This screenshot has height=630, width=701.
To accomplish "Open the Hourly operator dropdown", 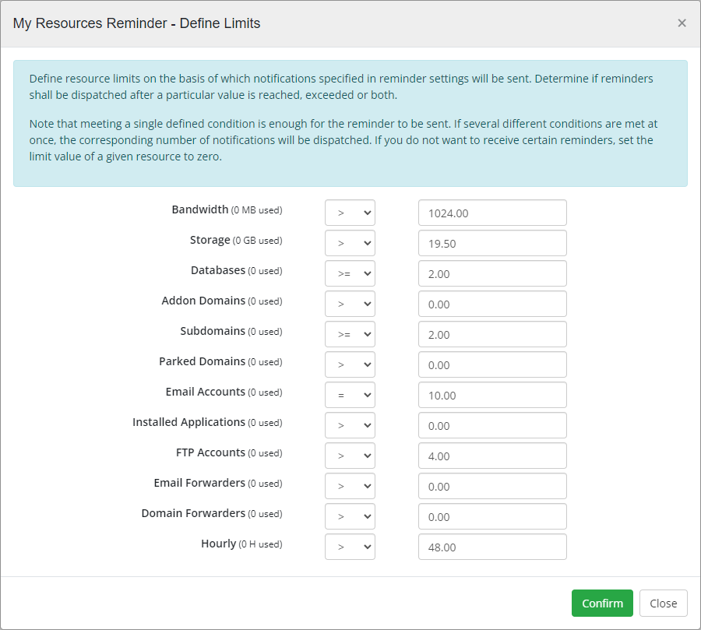I will (x=350, y=547).
